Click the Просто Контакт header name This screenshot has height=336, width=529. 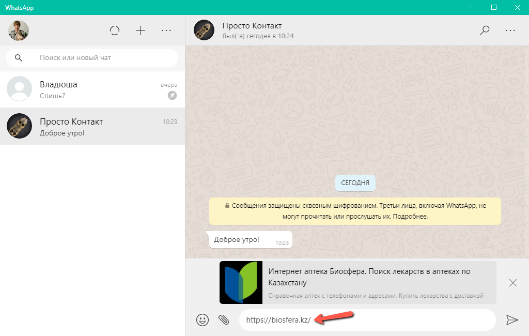(x=252, y=26)
